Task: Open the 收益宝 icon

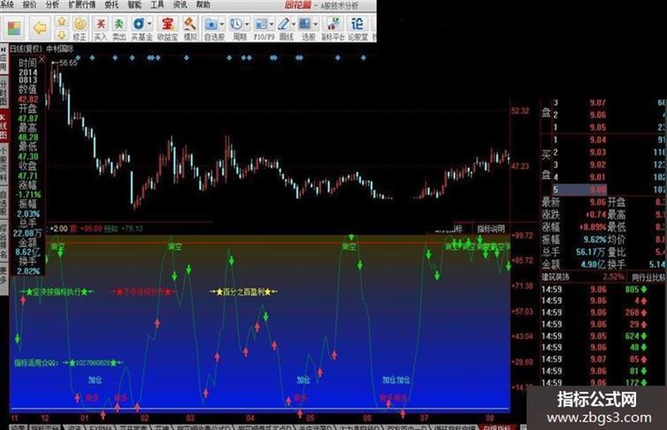Action: click(167, 28)
